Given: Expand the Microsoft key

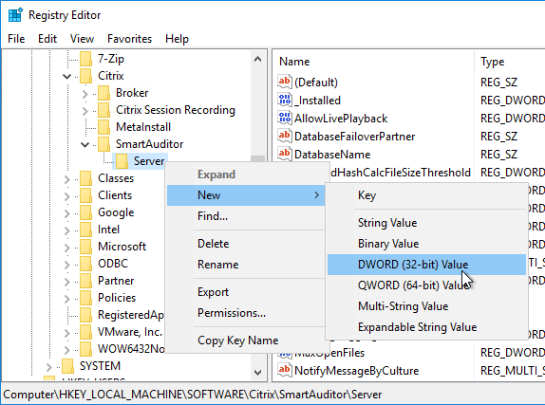Looking at the screenshot, I should click(x=67, y=247).
